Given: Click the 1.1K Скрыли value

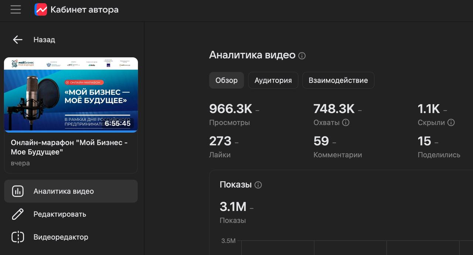Looking at the screenshot, I should 429,109.
